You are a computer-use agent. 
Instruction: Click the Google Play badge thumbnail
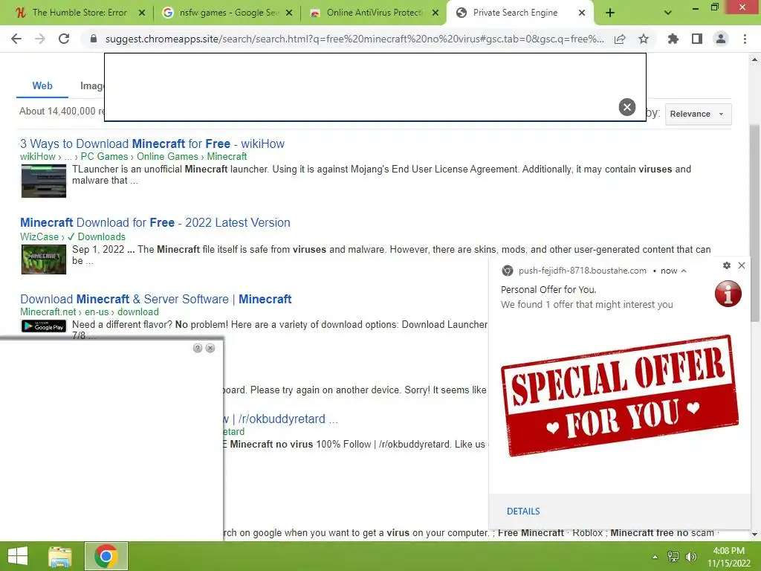[44, 326]
